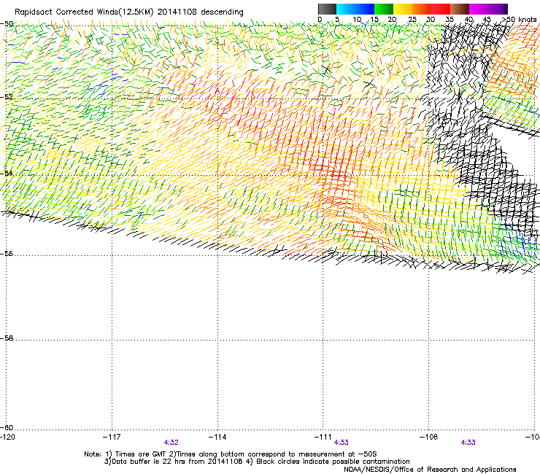Click the -58 latitude axis label
The width and height of the screenshot is (540, 474).
[x=7, y=338]
